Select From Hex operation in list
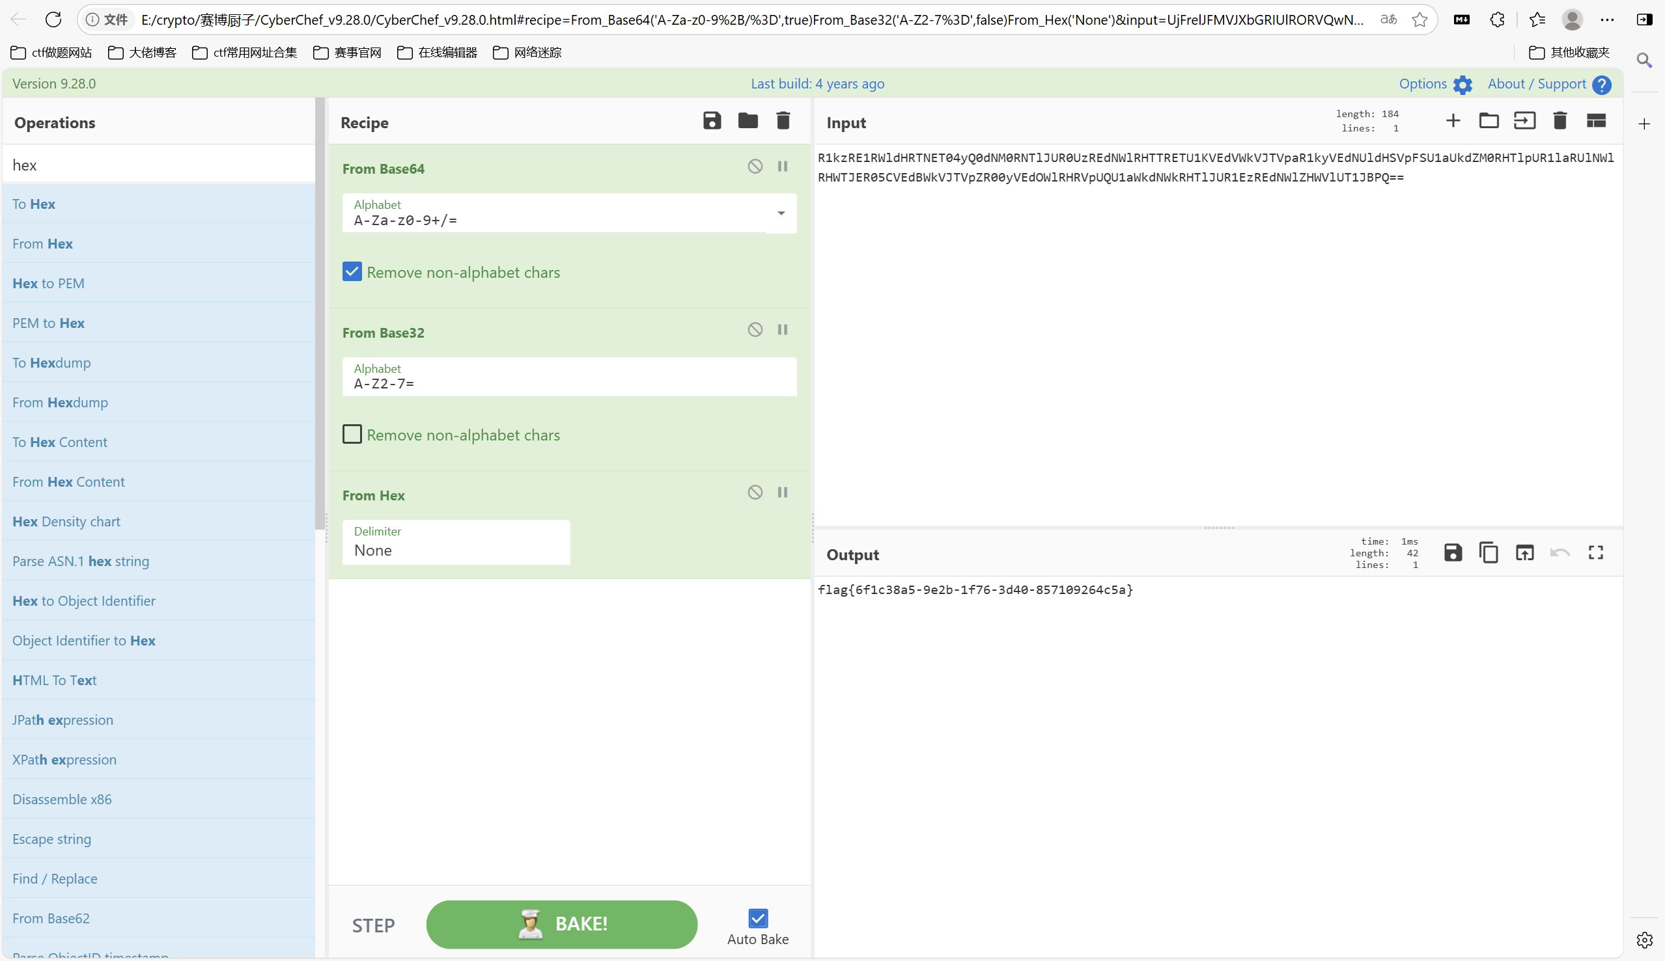This screenshot has height=961, width=1665. coord(159,243)
